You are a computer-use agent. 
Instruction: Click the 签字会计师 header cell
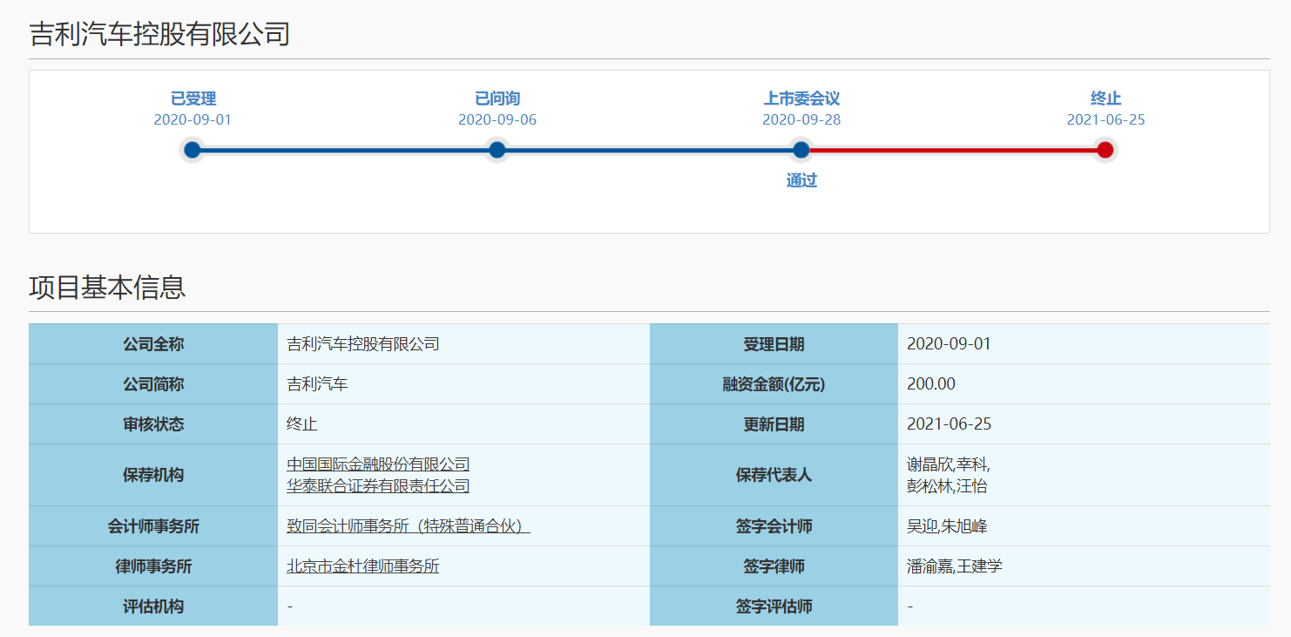pyautogui.click(x=774, y=526)
